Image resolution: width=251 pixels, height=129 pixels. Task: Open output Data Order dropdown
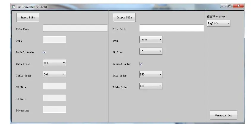(x=151, y=75)
